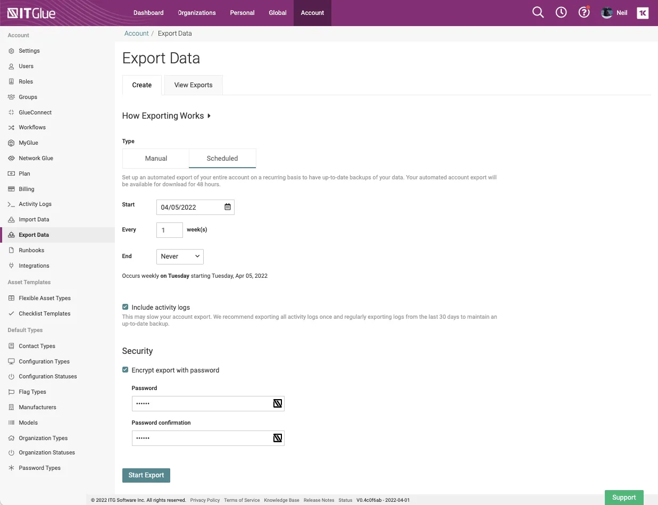
Task: Click the green Support button
Action: (624, 498)
